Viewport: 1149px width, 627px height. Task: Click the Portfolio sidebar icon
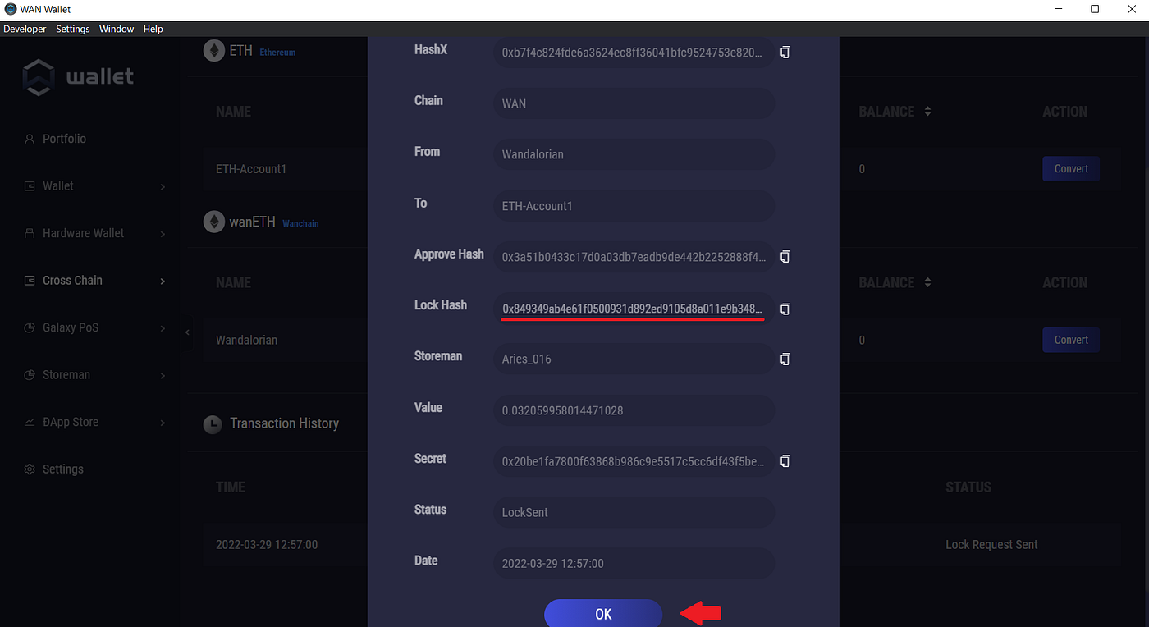(30, 139)
